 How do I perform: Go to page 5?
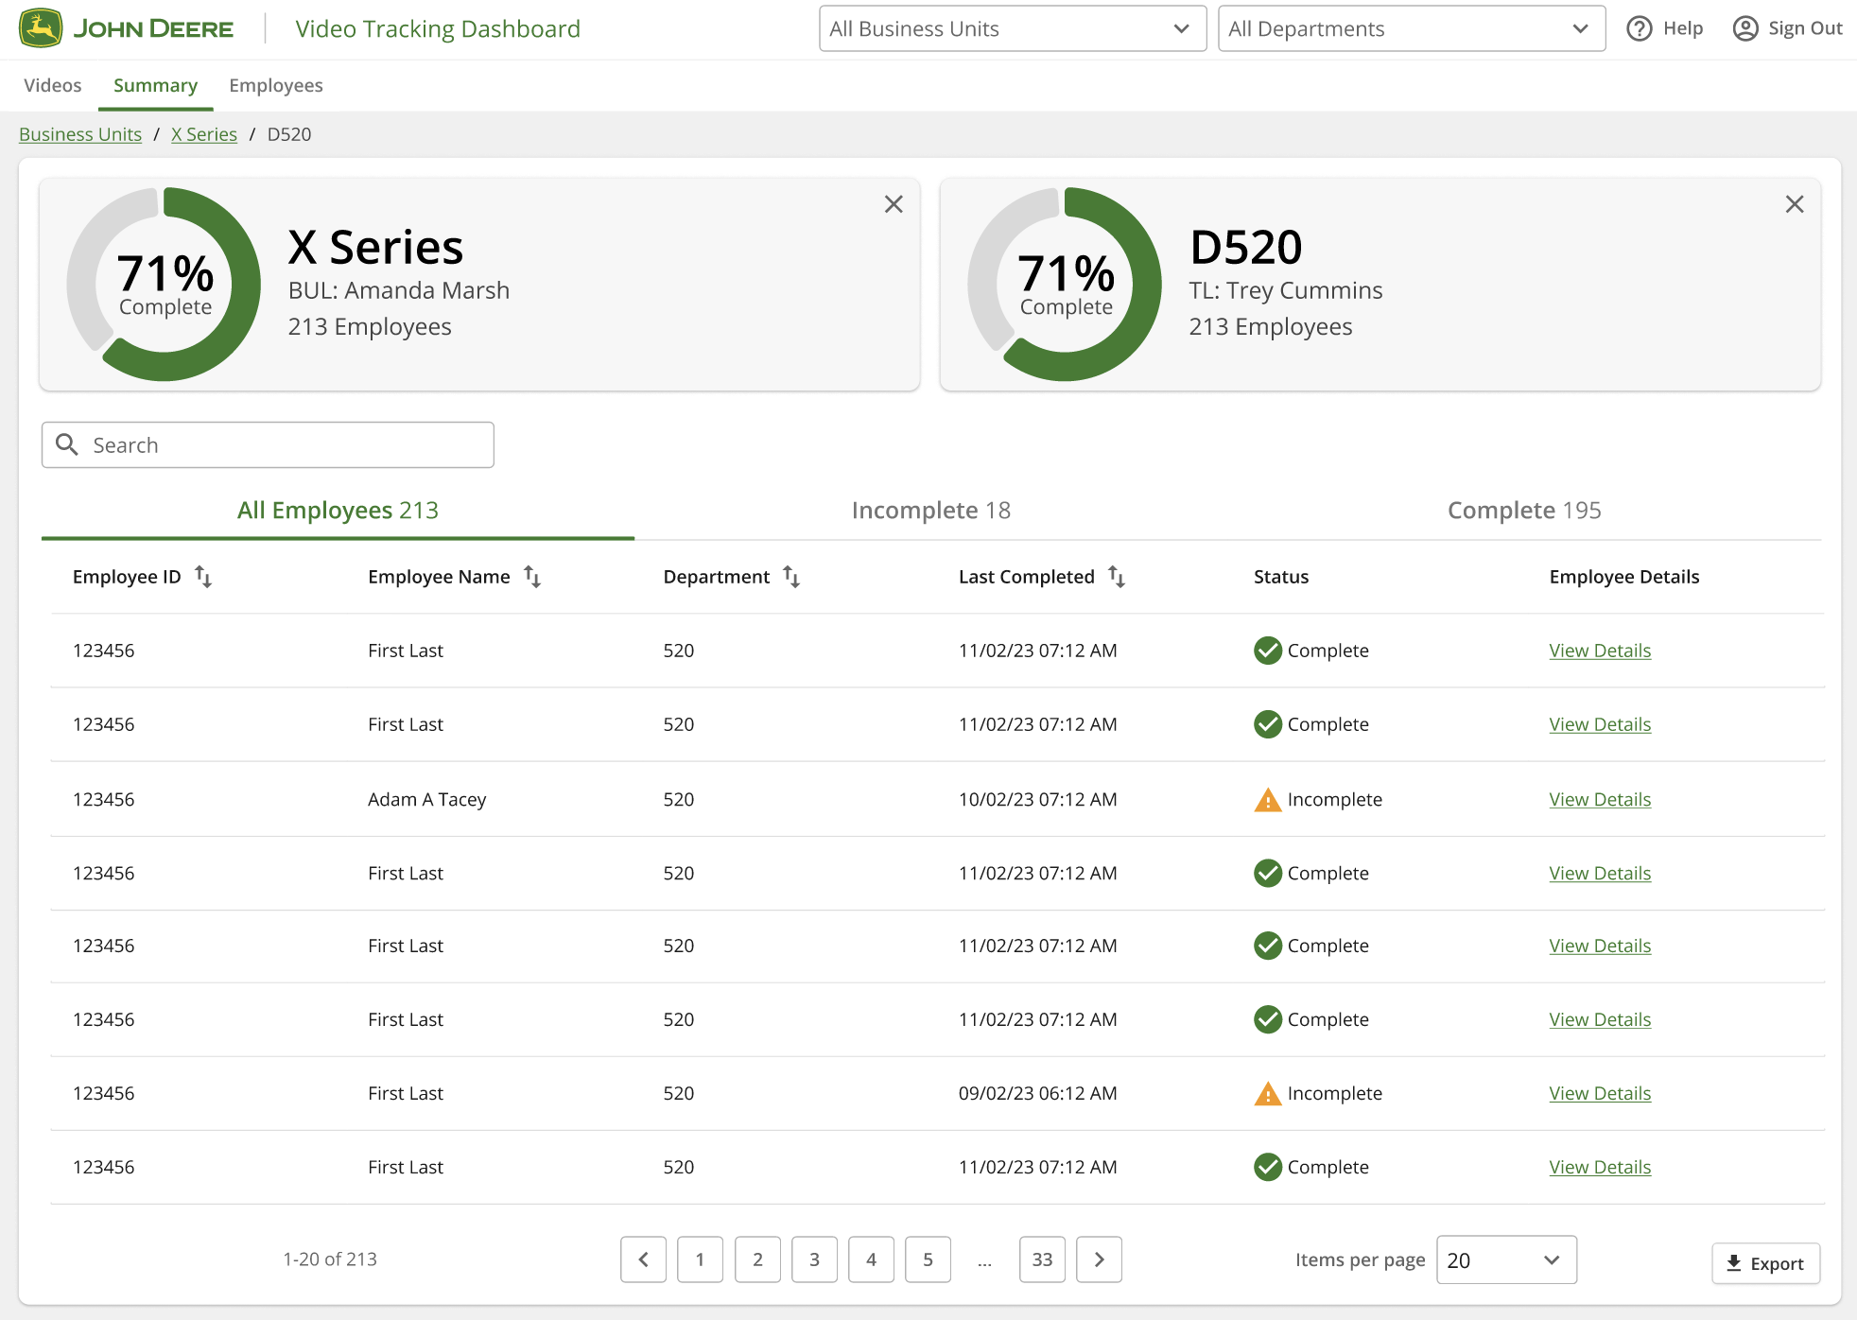pyautogui.click(x=928, y=1259)
